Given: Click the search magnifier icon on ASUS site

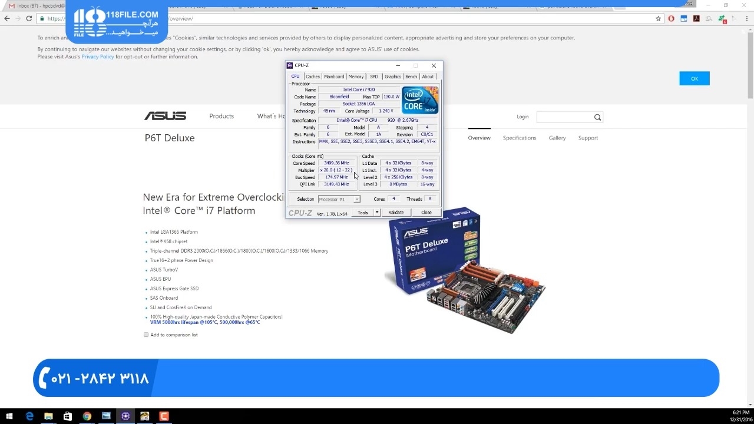Looking at the screenshot, I should click(597, 117).
